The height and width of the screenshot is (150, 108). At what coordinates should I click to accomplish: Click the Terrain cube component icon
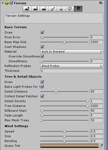[7, 3]
